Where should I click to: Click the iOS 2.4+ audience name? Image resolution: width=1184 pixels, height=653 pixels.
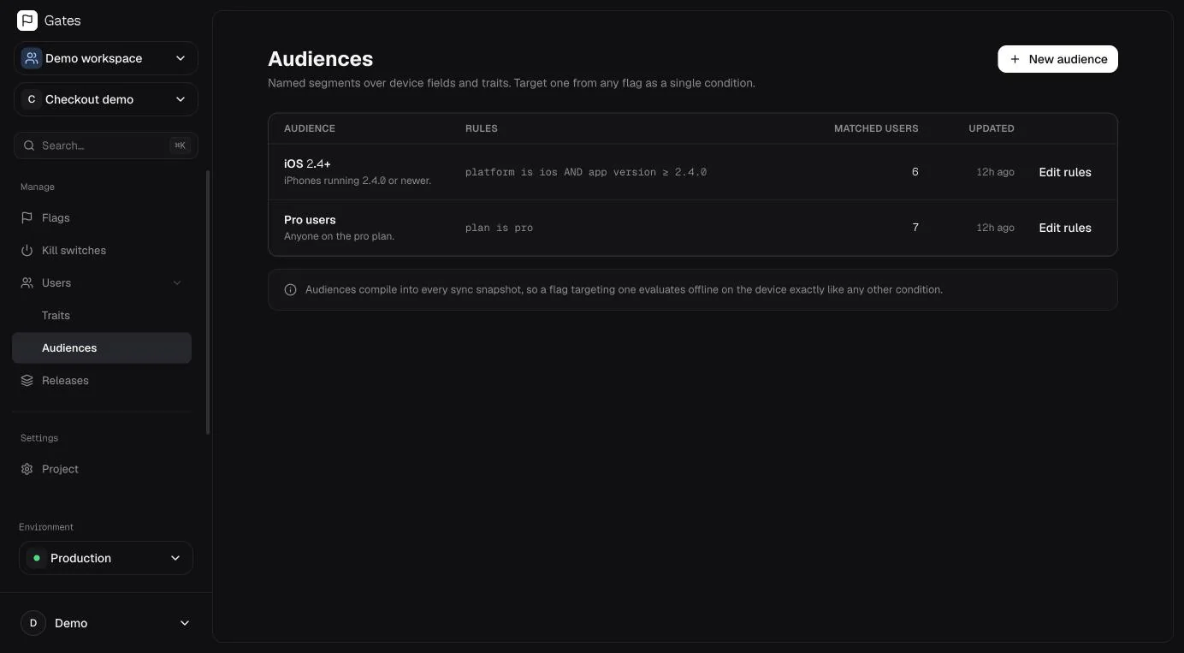[307, 163]
